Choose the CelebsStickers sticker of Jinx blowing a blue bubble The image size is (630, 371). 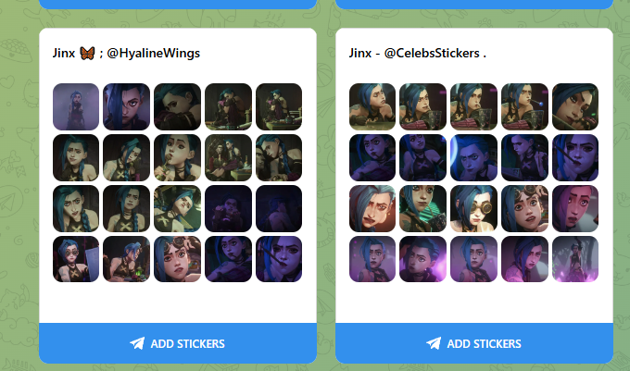tap(524, 106)
